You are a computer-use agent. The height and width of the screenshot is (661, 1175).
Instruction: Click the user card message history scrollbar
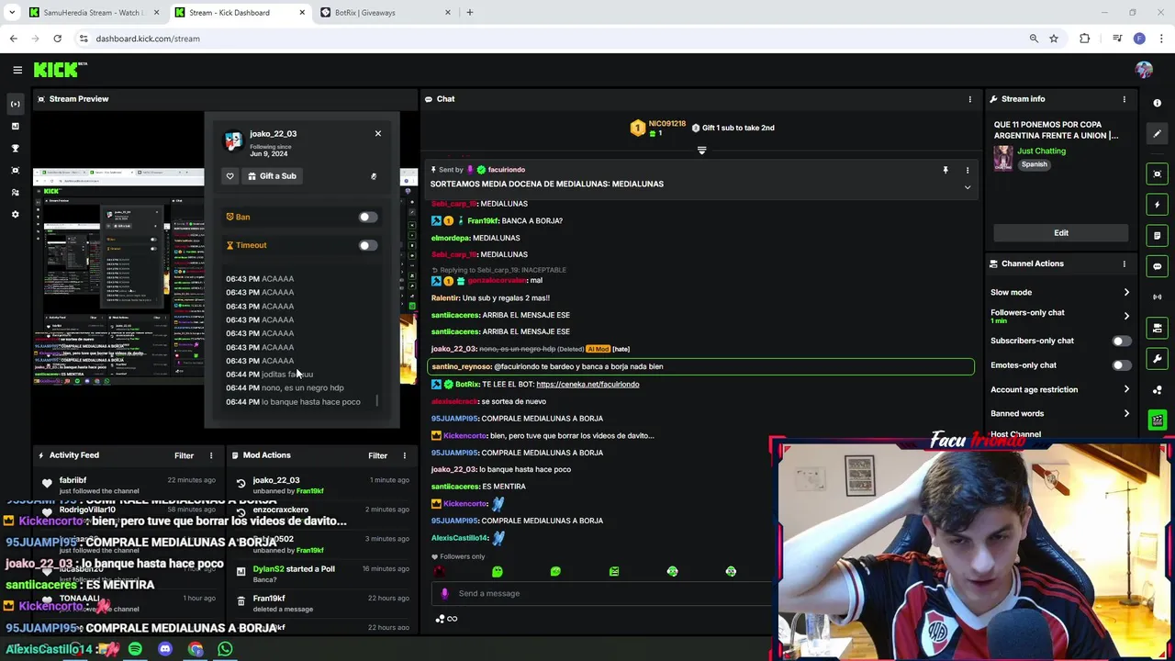pos(377,401)
